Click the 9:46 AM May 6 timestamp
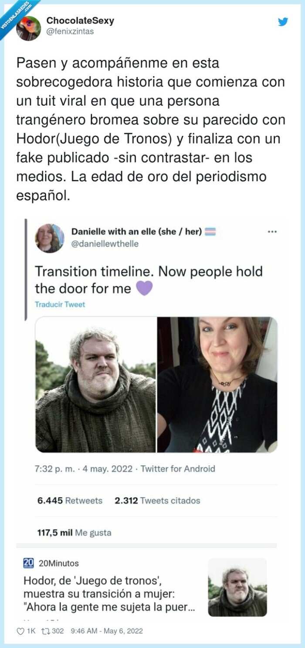This screenshot has height=648, width=305. (x=106, y=631)
